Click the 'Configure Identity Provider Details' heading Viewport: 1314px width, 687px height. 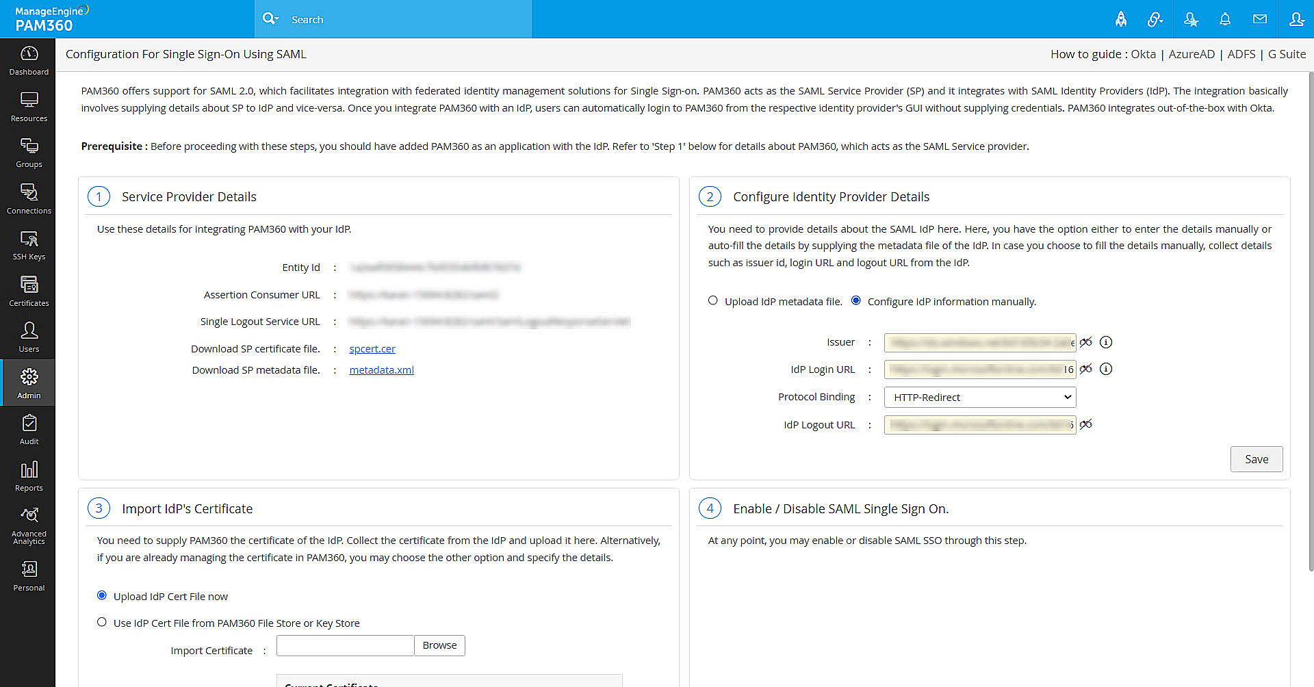[x=831, y=197]
